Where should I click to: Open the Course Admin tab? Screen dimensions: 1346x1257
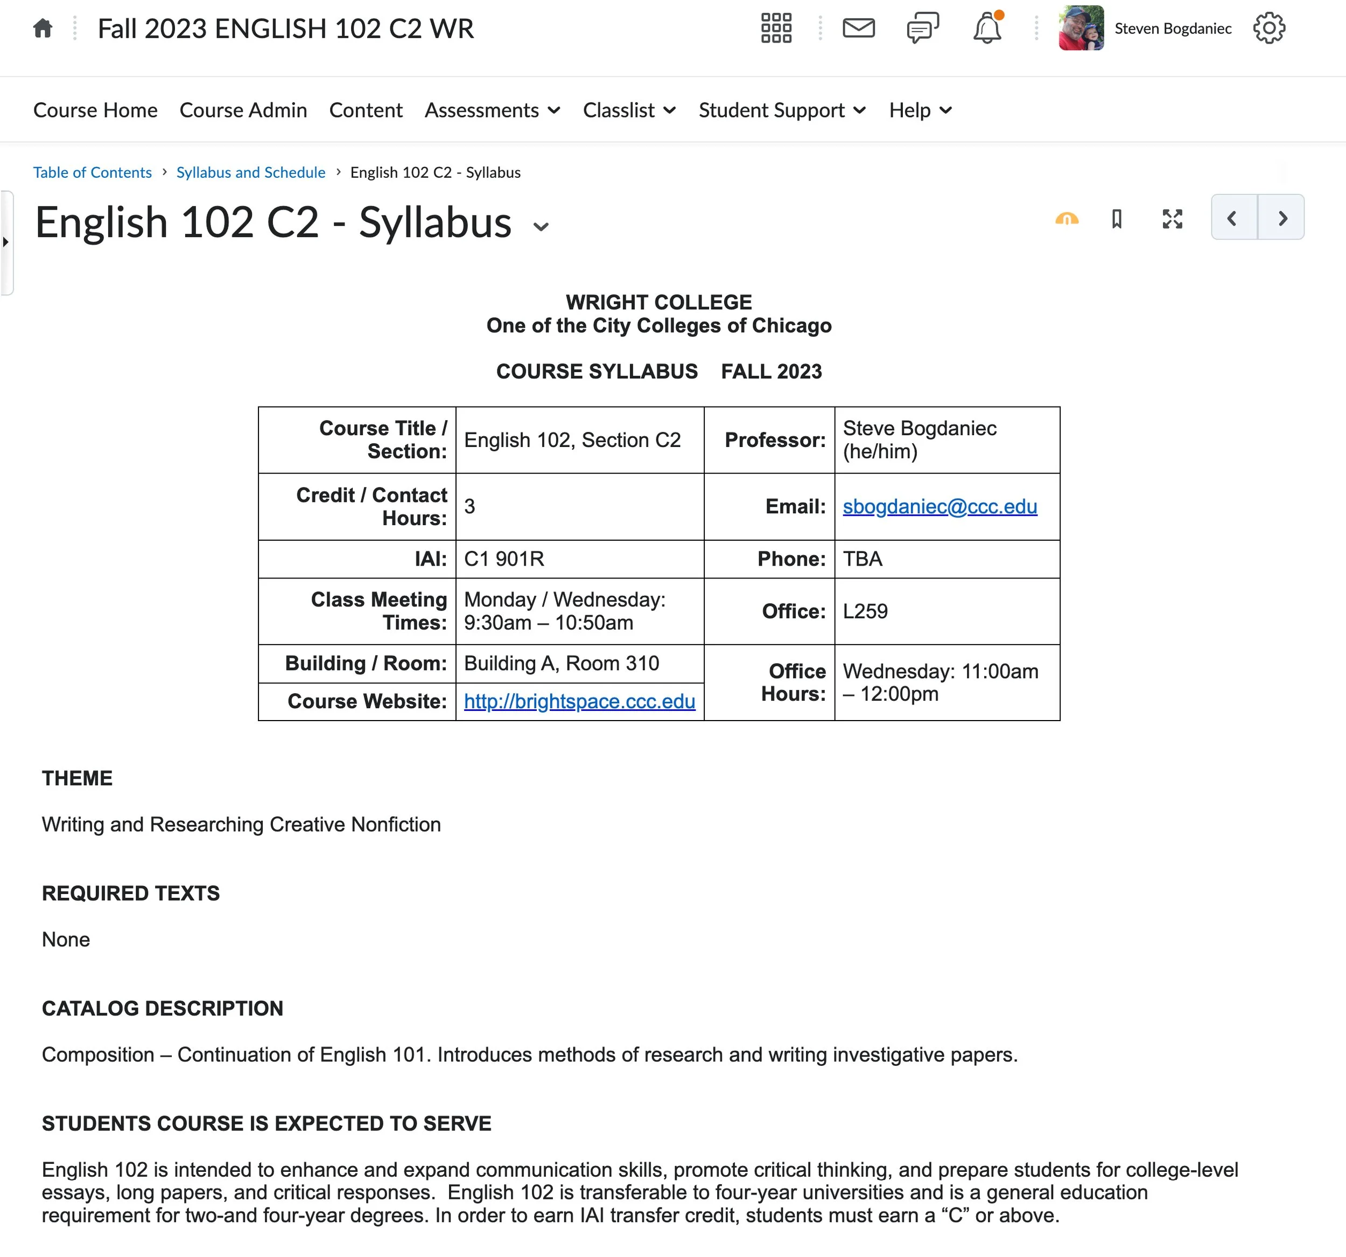click(243, 110)
